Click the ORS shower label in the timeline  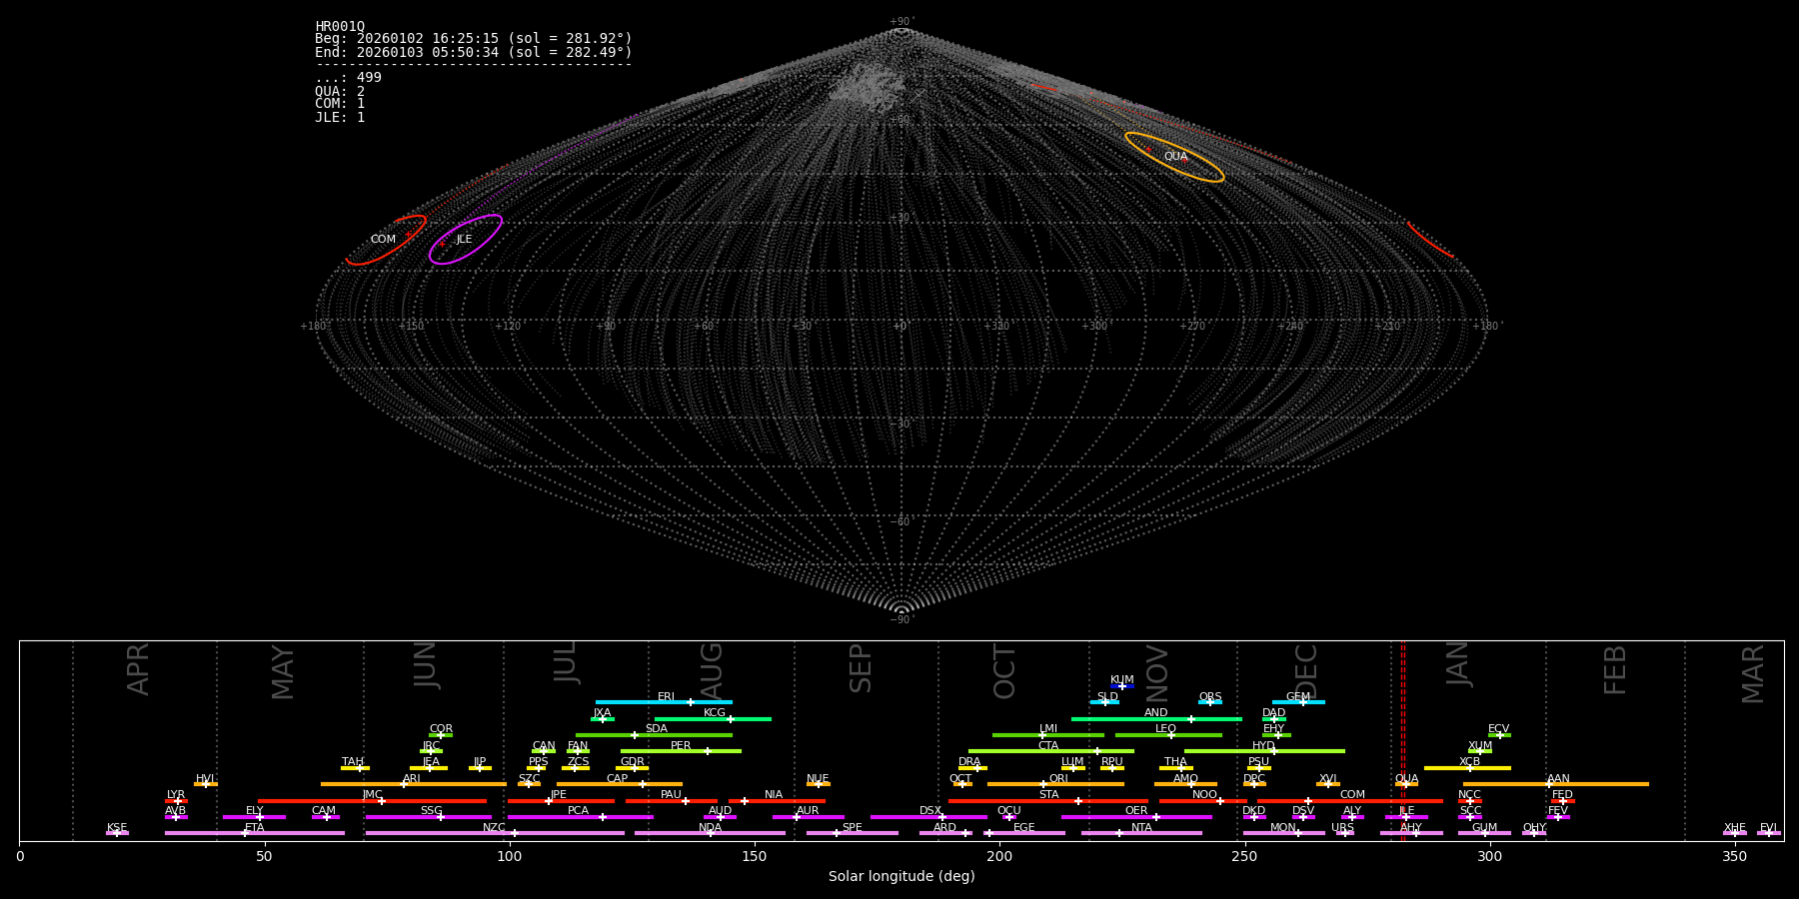(1210, 697)
